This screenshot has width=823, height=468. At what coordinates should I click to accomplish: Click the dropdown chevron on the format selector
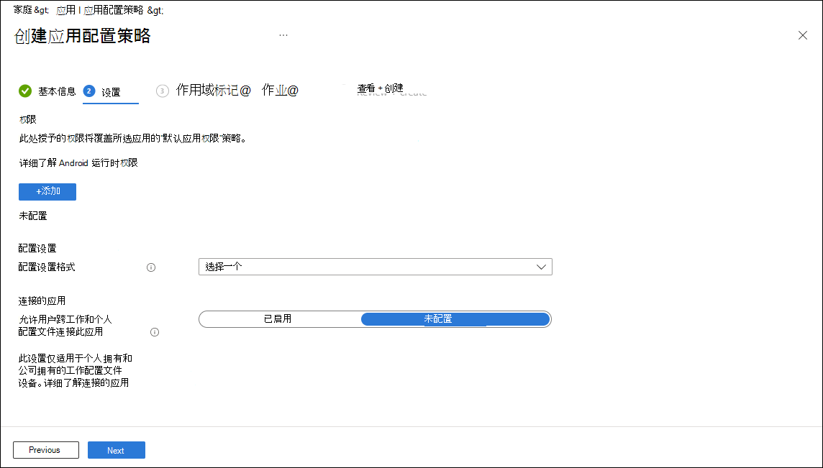coord(542,266)
